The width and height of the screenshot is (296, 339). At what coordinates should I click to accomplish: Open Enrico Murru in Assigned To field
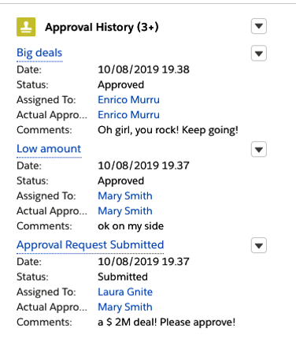point(128,100)
